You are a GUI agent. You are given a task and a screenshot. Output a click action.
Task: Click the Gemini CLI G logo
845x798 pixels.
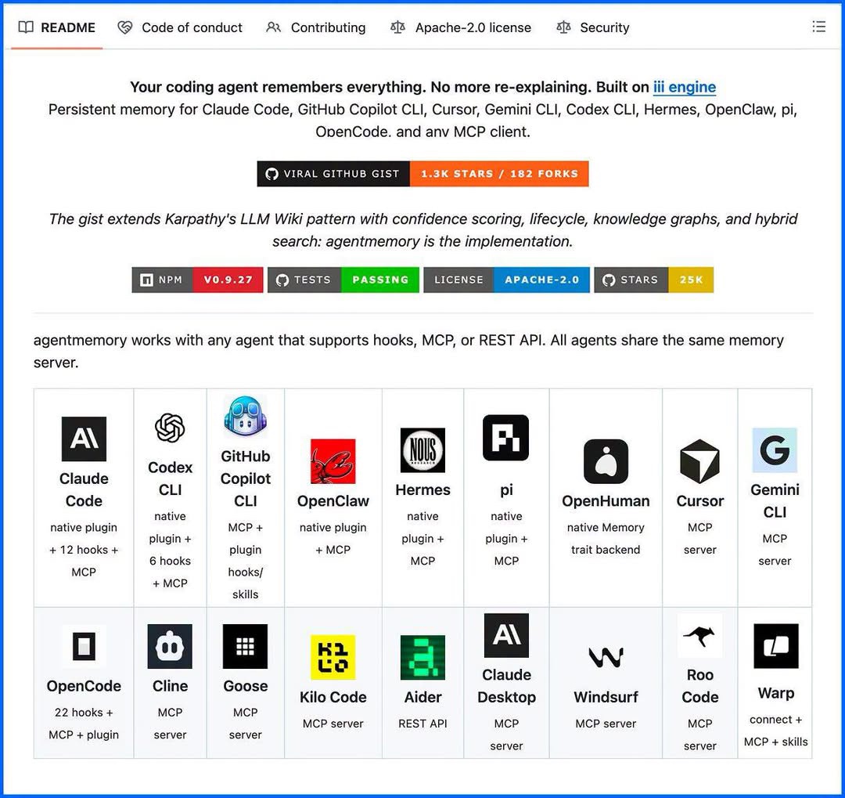[775, 450]
